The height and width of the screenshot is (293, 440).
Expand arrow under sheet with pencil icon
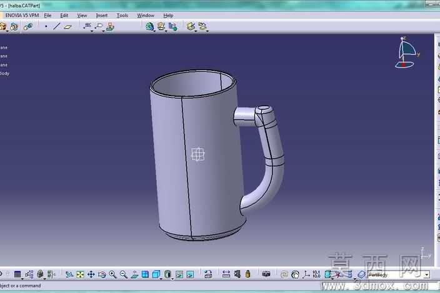pyautogui.click(x=196, y=31)
